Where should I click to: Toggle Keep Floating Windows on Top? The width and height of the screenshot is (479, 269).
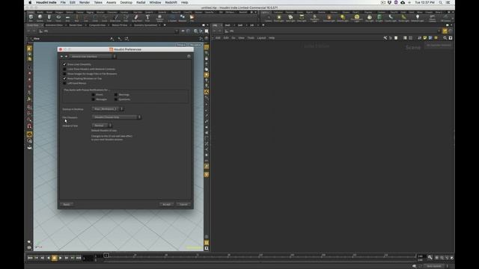click(64, 78)
